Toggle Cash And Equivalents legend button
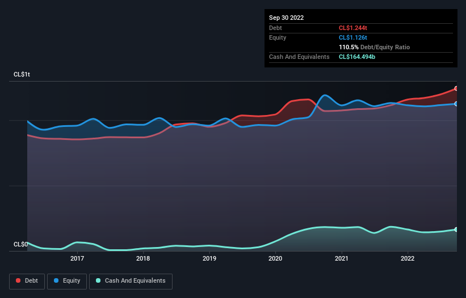The height and width of the screenshot is (298, 466). pyautogui.click(x=131, y=281)
